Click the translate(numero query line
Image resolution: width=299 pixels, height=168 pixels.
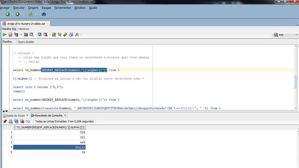[x=117, y=108]
